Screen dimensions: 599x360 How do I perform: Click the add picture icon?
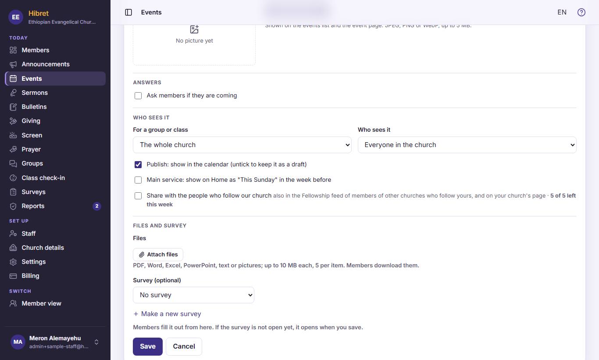(194, 29)
